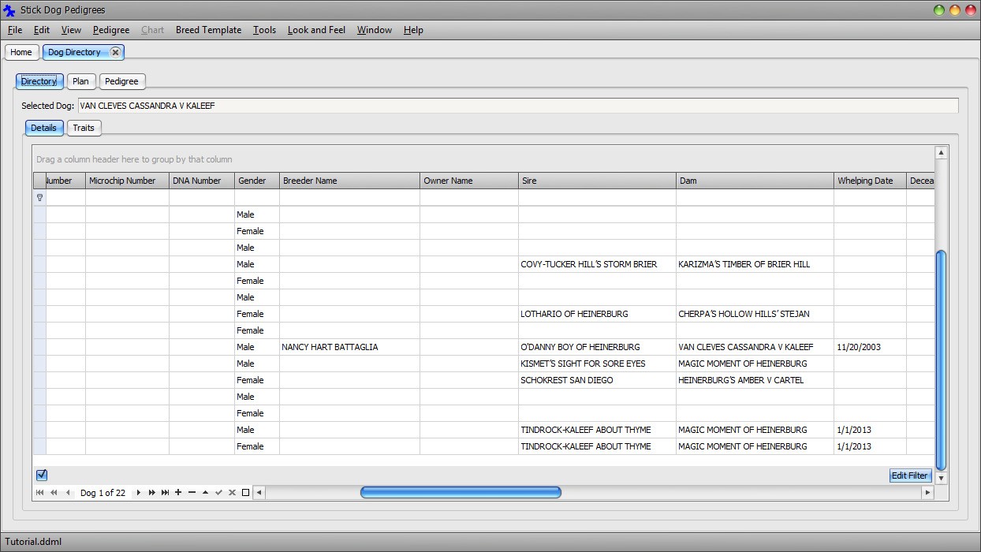The image size is (981, 552).
Task: Cancel edits with the X navigator icon
Action: click(232, 492)
